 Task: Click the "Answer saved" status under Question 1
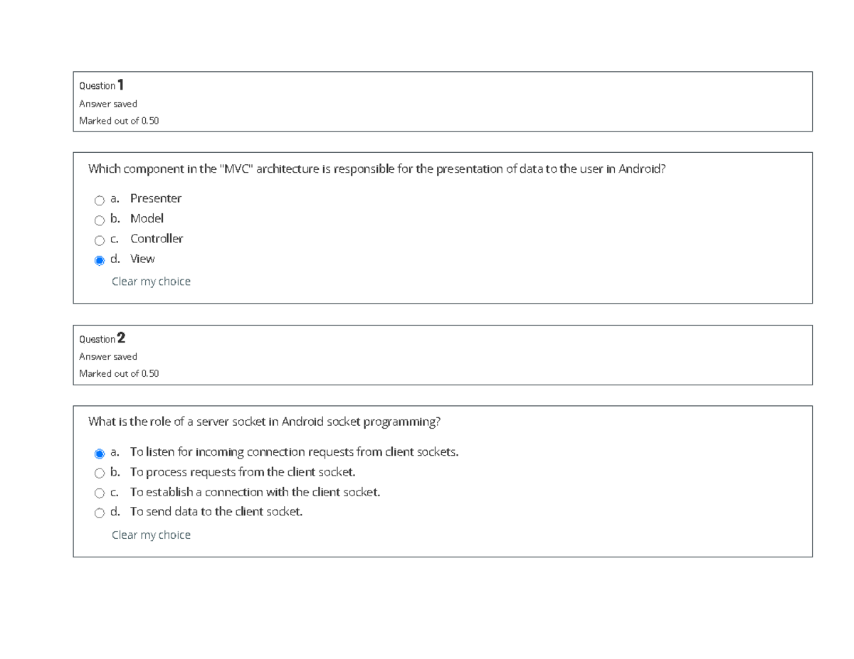coord(107,103)
